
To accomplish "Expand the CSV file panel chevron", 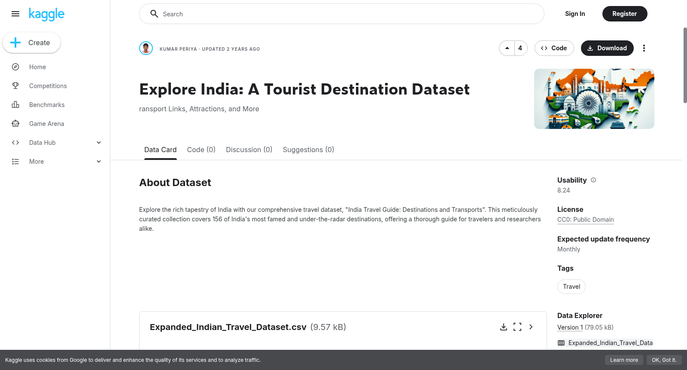I will [x=531, y=327].
